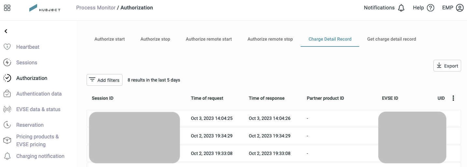This screenshot has height=167, width=467.
Task: Click the Sessions lightning icon
Action: click(x=7, y=62)
